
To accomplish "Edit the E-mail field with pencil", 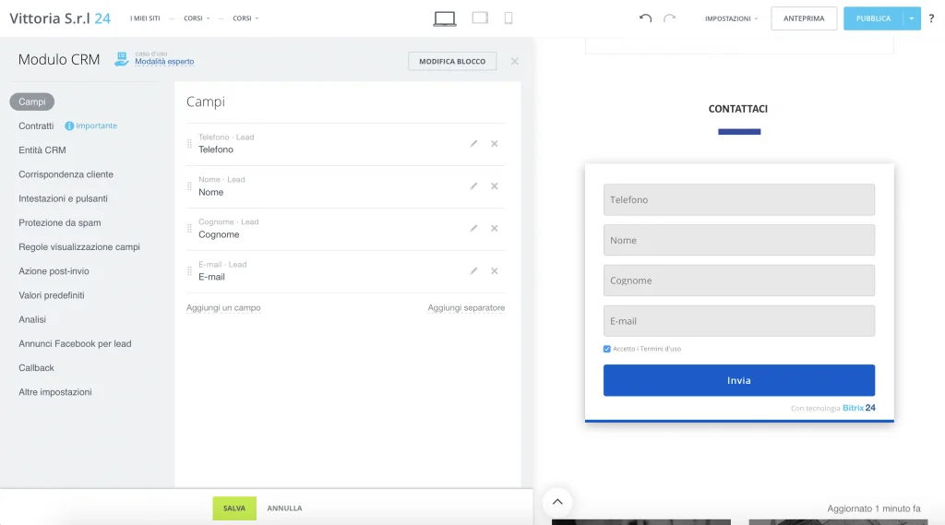I will click(473, 271).
